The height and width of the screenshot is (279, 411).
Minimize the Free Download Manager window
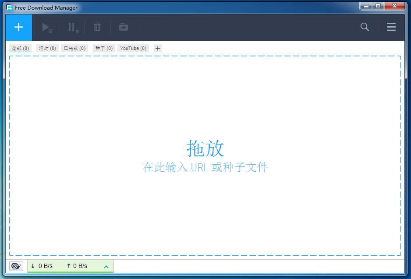coord(366,6)
